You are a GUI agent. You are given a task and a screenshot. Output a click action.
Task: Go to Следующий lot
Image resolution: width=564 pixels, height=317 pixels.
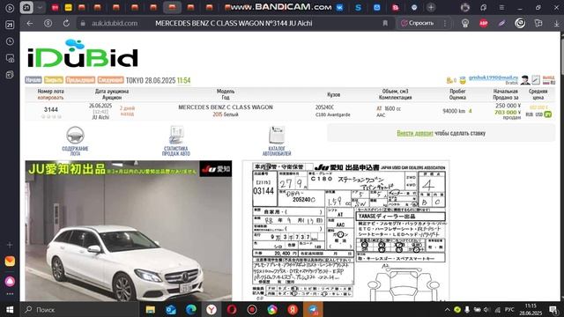[x=110, y=80]
